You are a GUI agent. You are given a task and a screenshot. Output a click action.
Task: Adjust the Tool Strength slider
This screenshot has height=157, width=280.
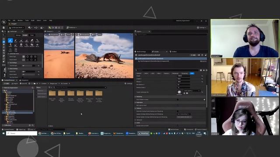tap(28, 66)
